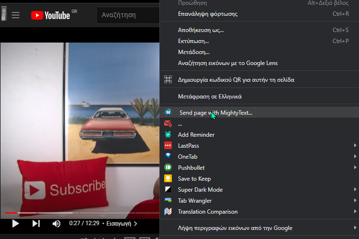Click the QR code icon

(x=168, y=79)
